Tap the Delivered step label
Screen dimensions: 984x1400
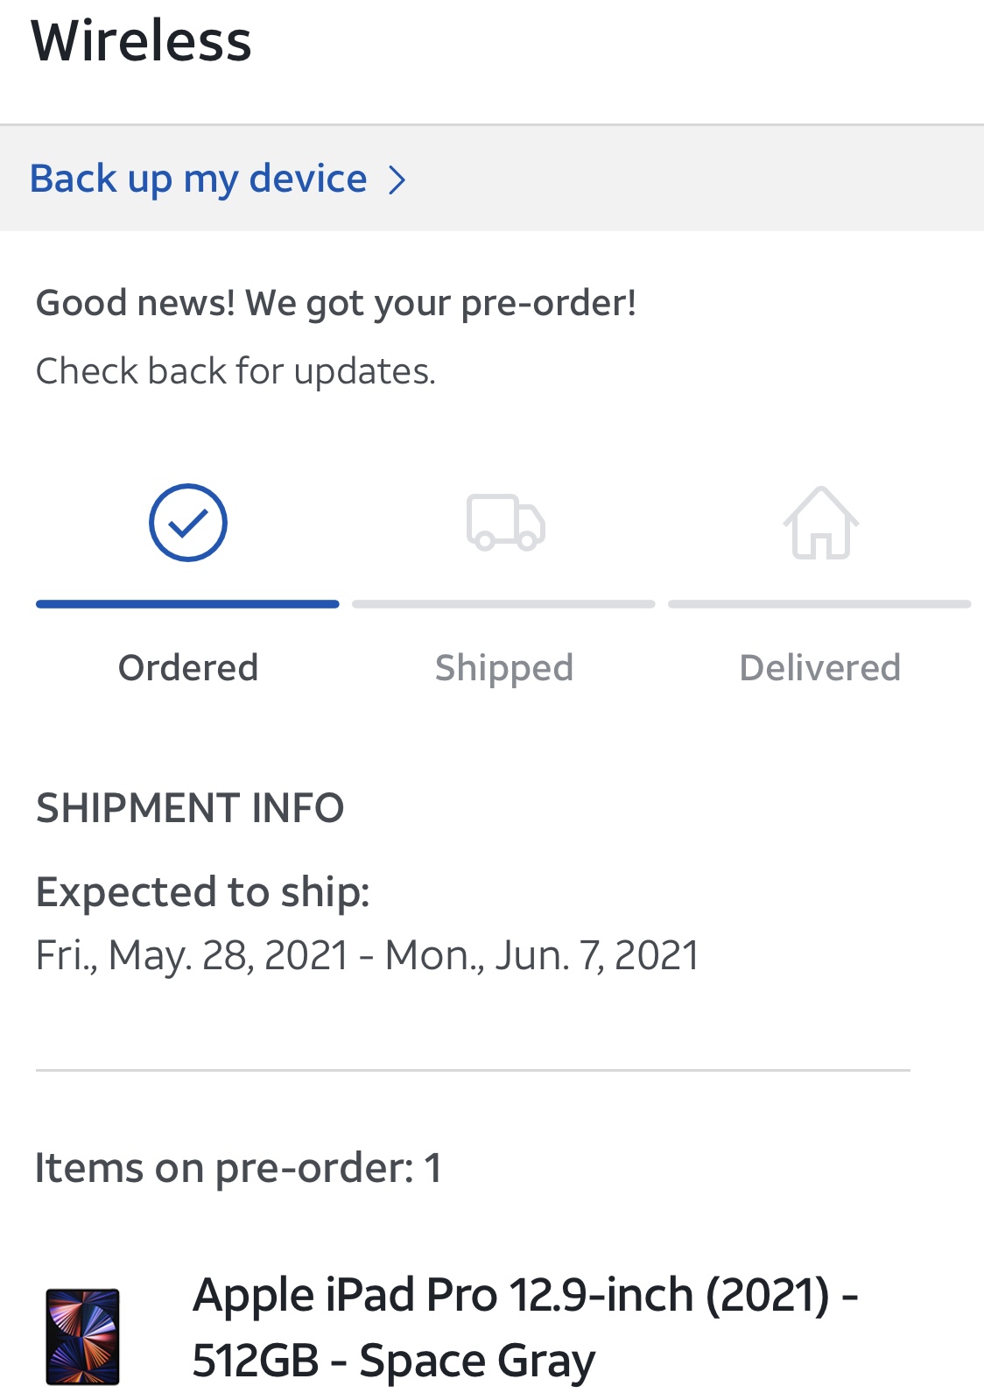coord(819,667)
